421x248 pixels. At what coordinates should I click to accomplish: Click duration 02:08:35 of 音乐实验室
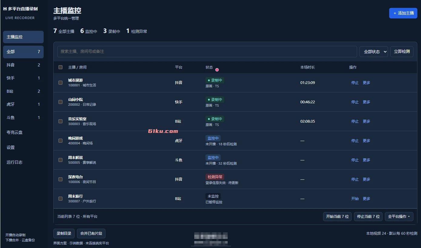308,121
